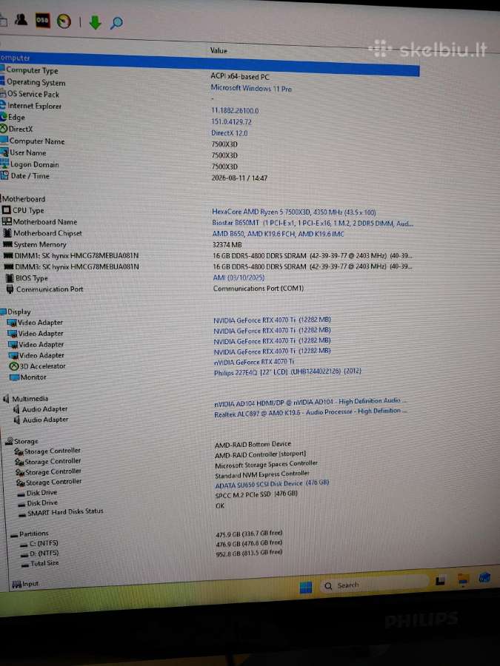Select Microsoft Storage Spaces Controller value
This screenshot has width=500, height=666.
[266, 465]
